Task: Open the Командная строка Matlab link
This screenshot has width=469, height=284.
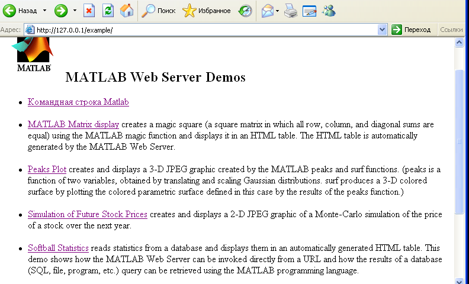Action: (78, 102)
